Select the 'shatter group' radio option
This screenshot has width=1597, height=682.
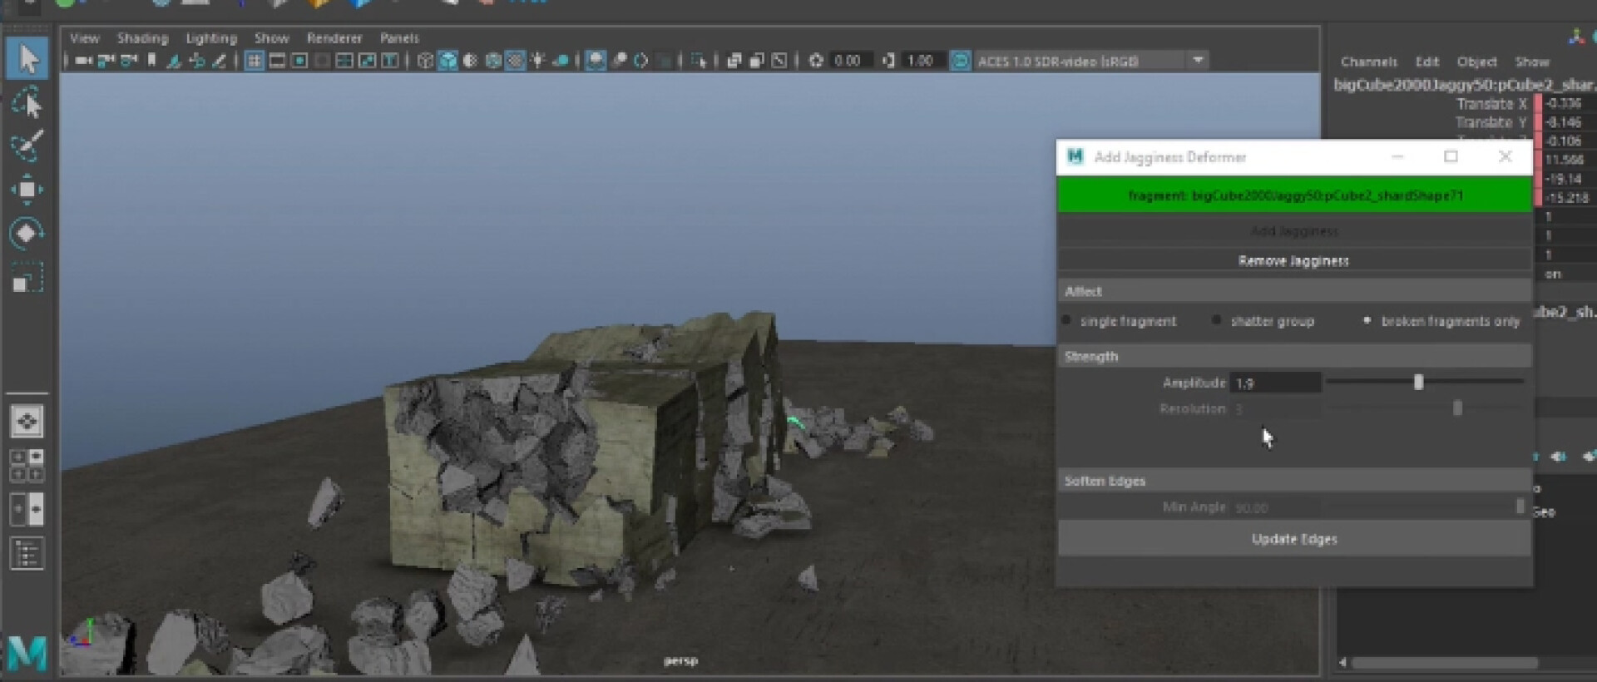coord(1218,321)
